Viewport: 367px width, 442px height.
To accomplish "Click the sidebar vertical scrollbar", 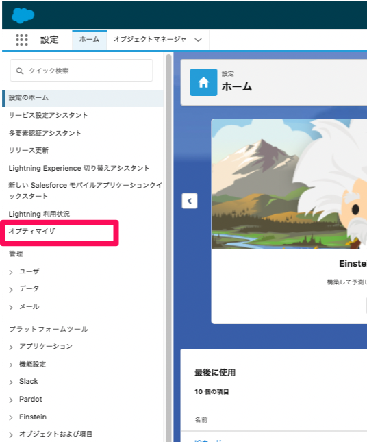I will tap(168, 248).
